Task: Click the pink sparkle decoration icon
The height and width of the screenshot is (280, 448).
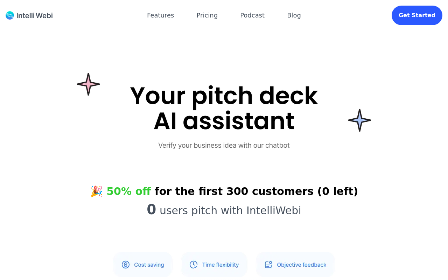Action: tap(88, 84)
